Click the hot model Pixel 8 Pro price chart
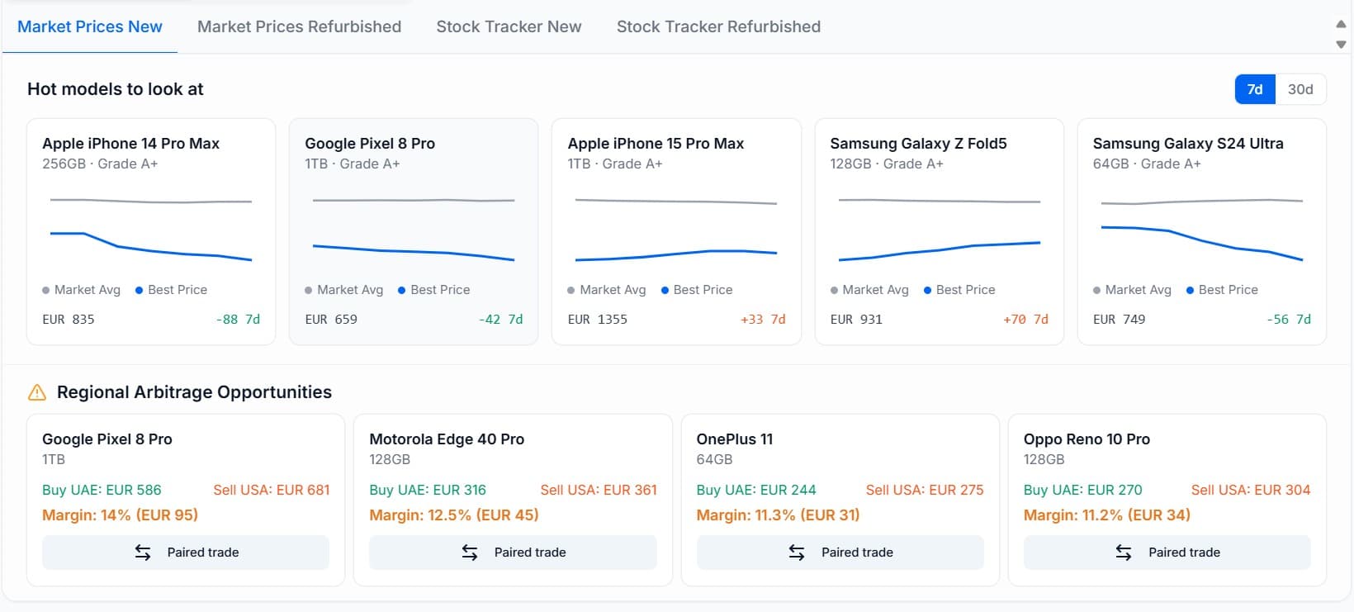Viewport: 1354px width, 612px height. click(x=414, y=230)
